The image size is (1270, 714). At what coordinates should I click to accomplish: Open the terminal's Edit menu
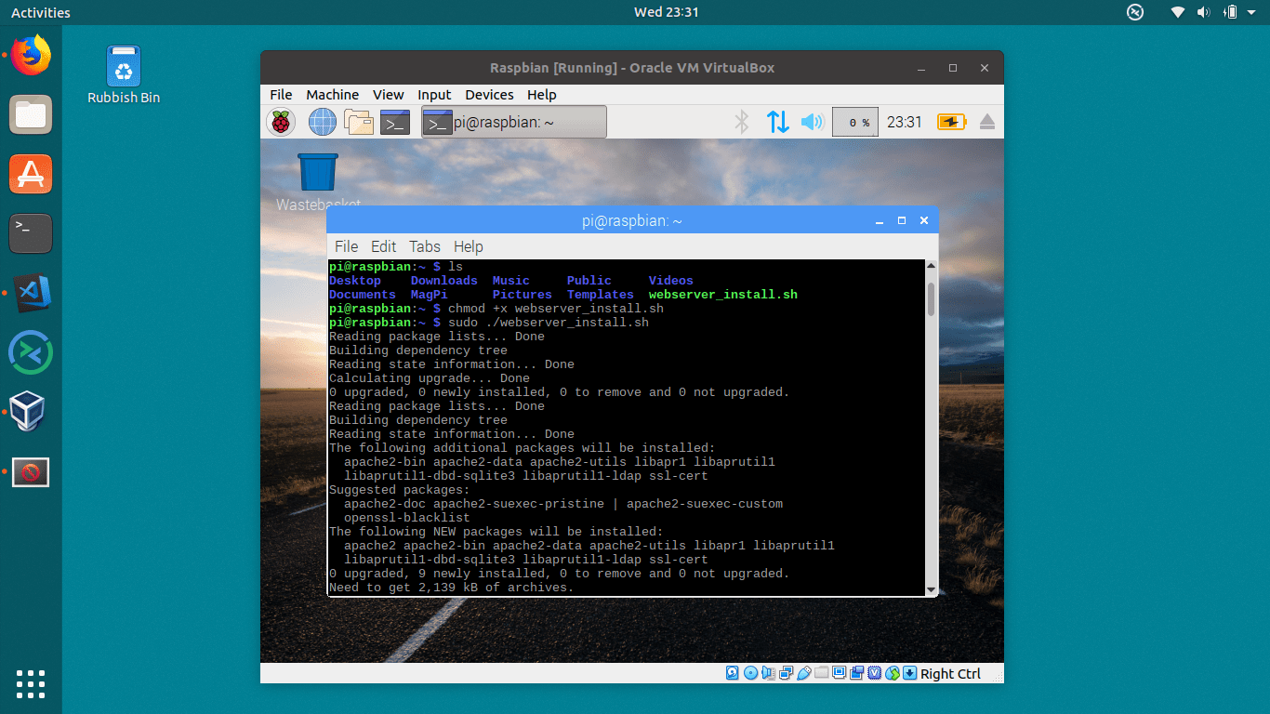tap(383, 246)
